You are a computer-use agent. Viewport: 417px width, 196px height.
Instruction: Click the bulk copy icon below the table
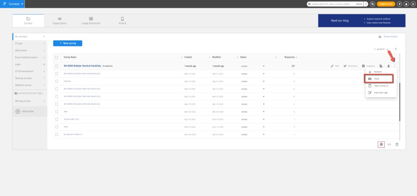pos(381,144)
